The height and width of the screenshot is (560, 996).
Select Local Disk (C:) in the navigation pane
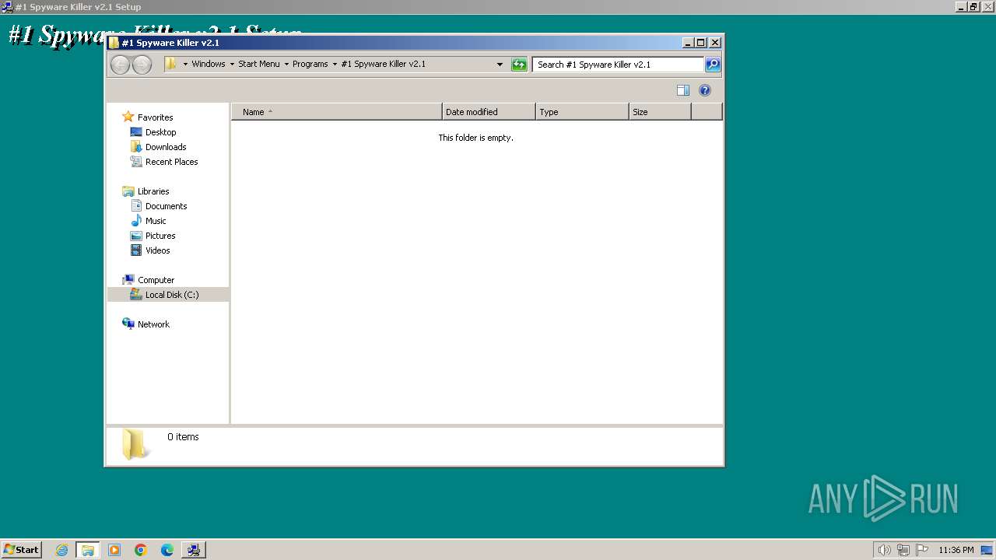(x=172, y=295)
